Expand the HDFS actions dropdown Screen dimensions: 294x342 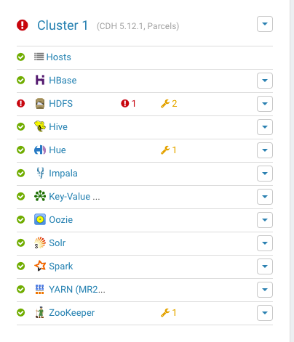click(265, 104)
